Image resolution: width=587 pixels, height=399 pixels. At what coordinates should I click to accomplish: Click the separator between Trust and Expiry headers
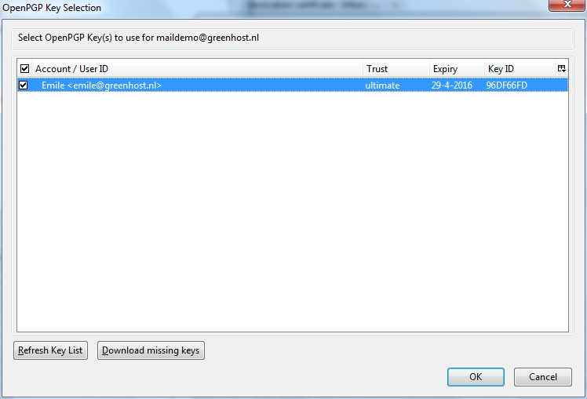coord(429,69)
